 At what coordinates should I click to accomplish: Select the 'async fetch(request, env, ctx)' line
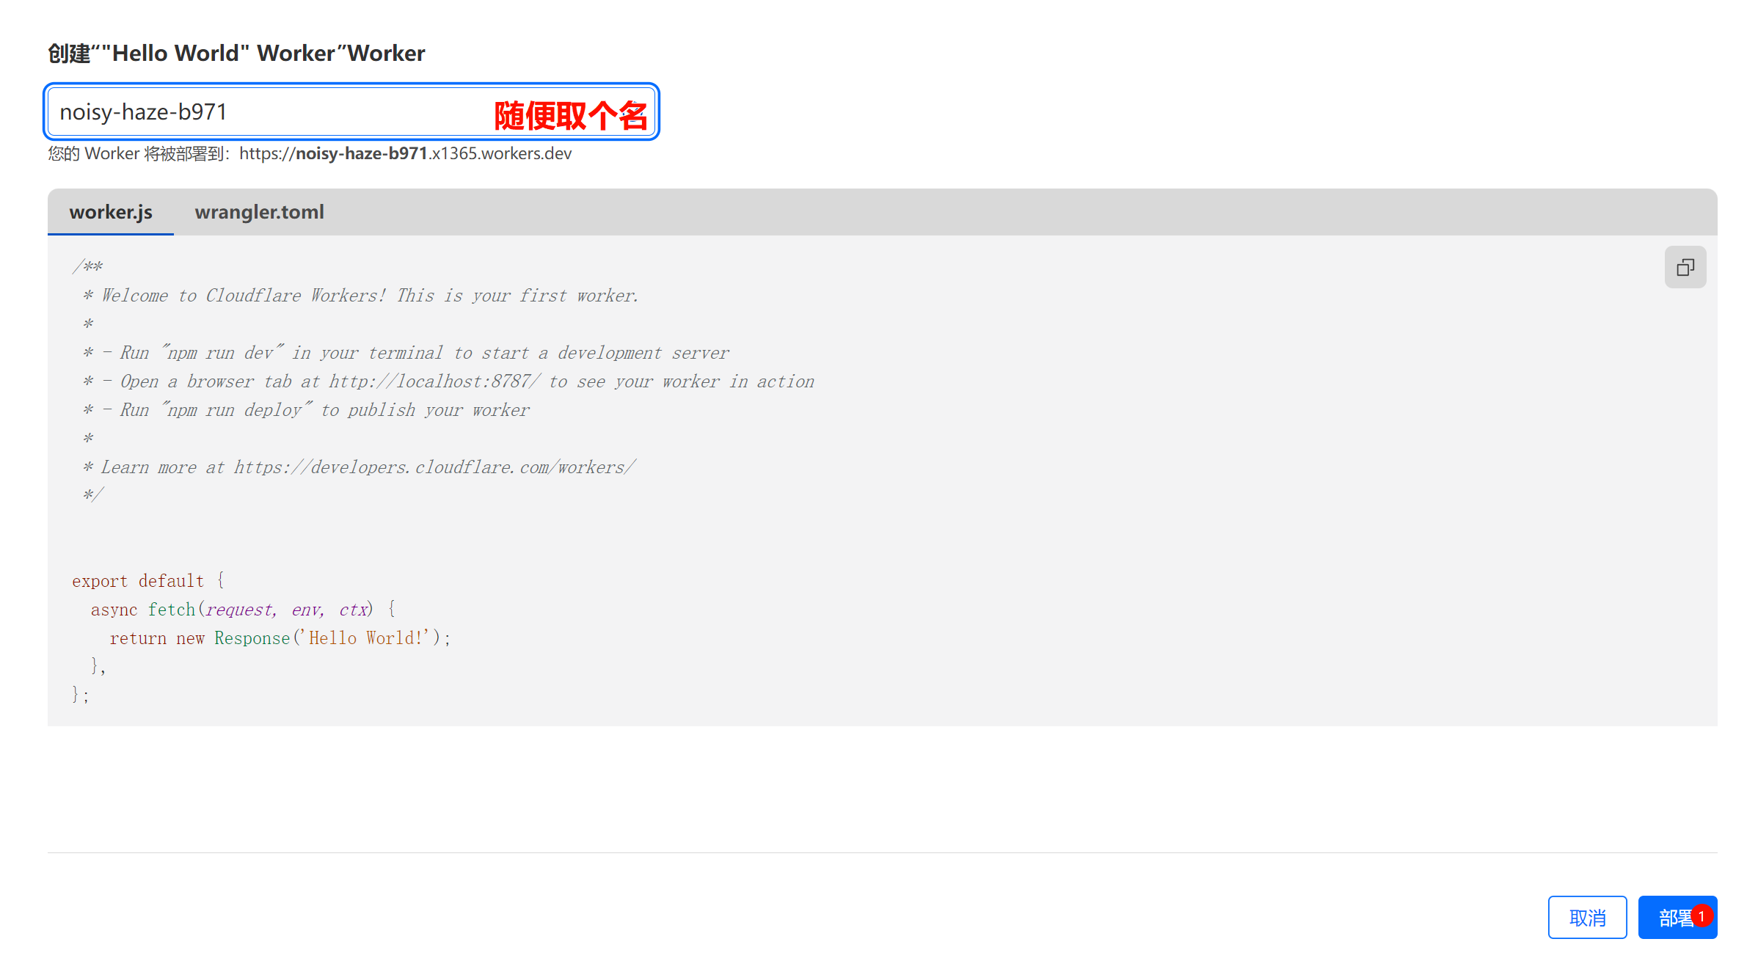tap(244, 610)
